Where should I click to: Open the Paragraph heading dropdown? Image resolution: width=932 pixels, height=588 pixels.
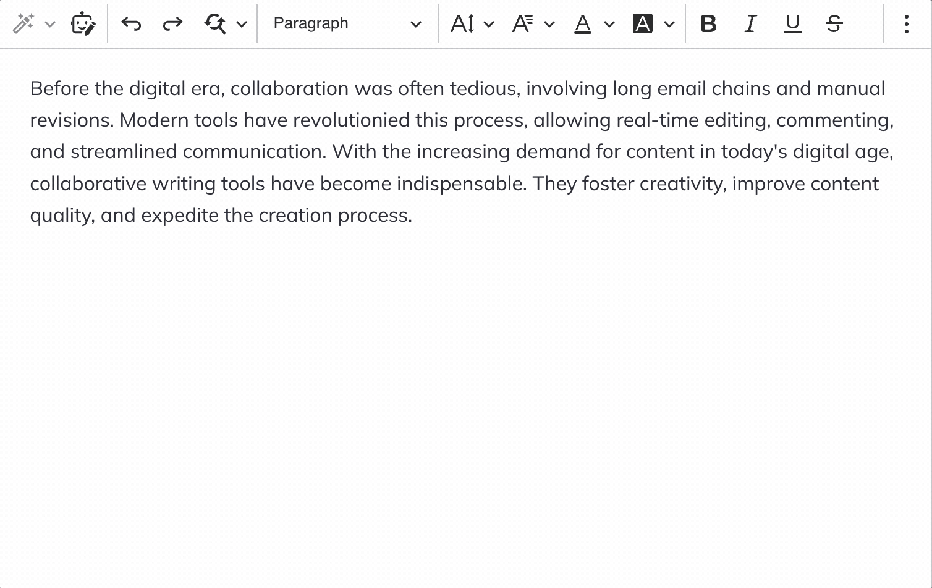point(347,23)
